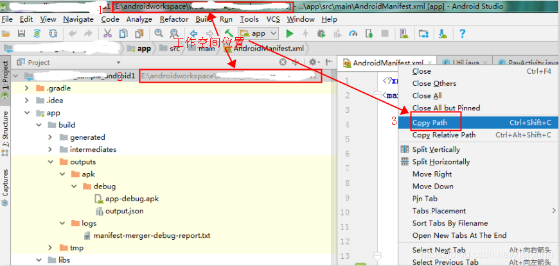This screenshot has width=559, height=266.
Task: Choose Split Vertically
Action: [477, 149]
